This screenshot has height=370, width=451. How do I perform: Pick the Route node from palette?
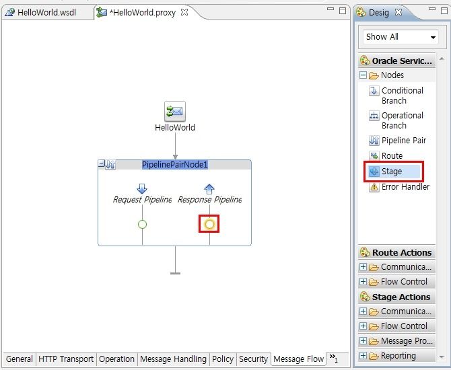click(386, 156)
